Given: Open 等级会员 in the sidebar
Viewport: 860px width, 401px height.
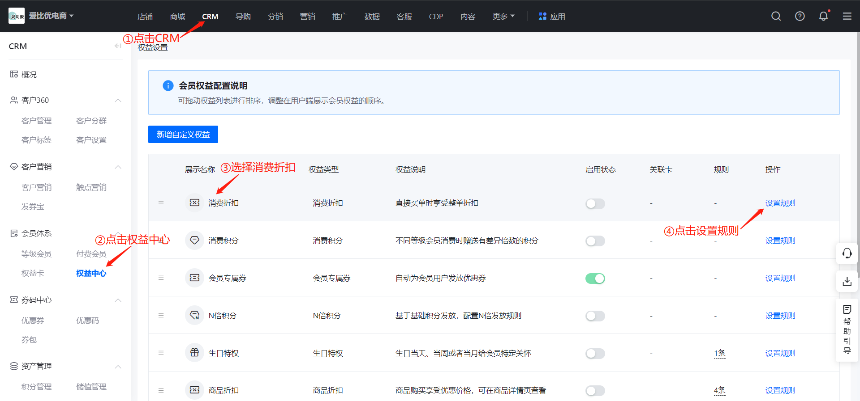Looking at the screenshot, I should tap(37, 254).
